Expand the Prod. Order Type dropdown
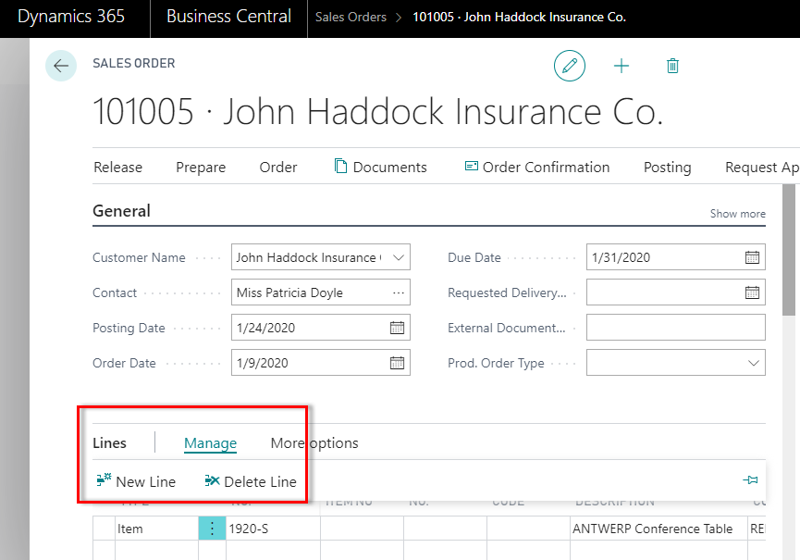Image resolution: width=800 pixels, height=560 pixels. [x=752, y=363]
